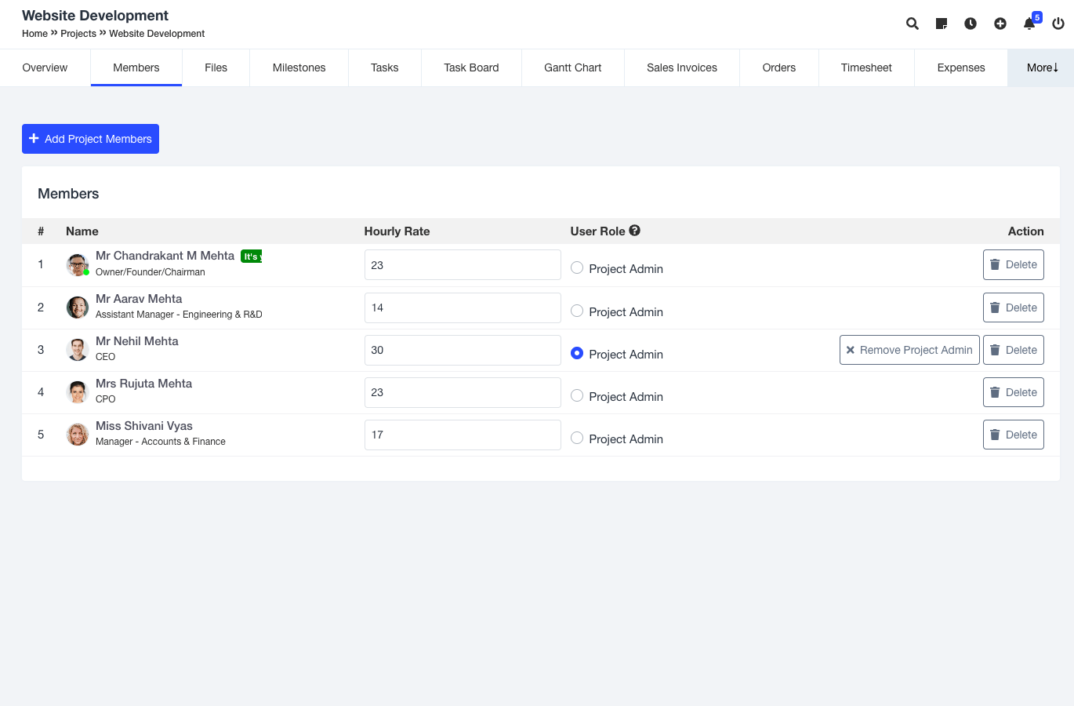Screen dimensions: 1074x706
Task: Open the notifications bell
Action: [x=1029, y=24]
